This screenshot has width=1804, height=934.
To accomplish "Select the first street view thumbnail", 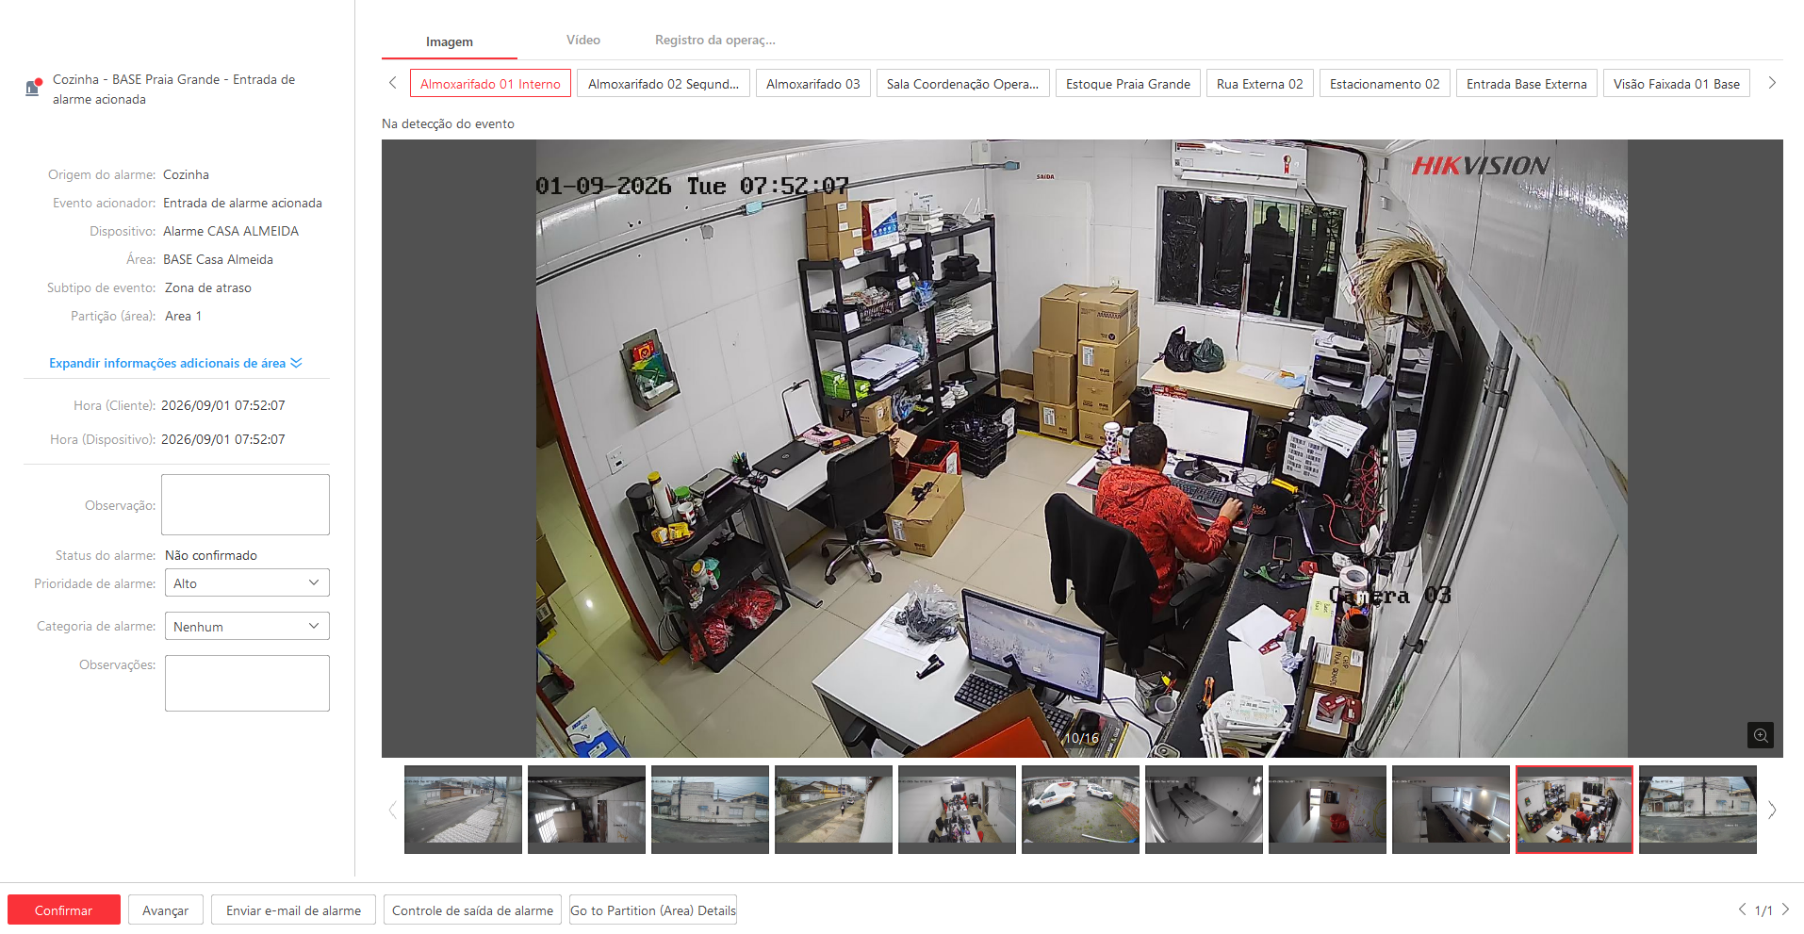I will coord(463,810).
